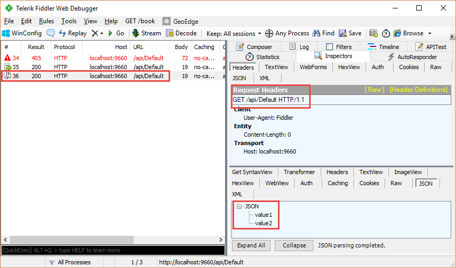
Task: Open the Keep: All sessions dropdown
Action: click(x=234, y=34)
